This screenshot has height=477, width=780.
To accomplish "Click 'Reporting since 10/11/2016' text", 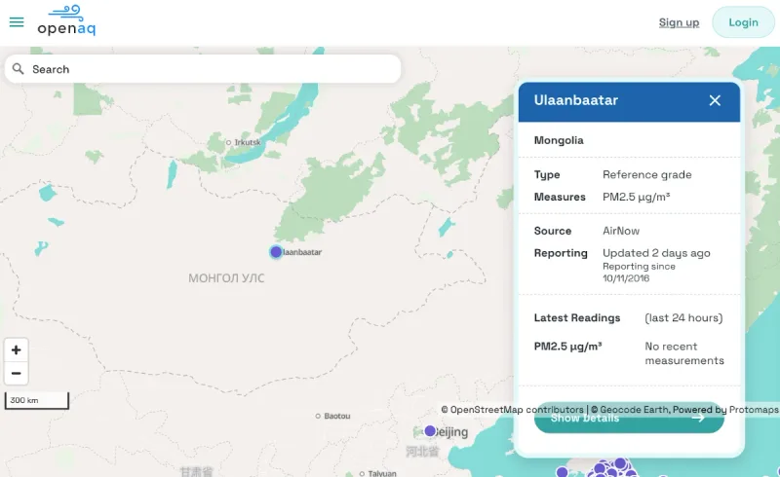I will tap(639, 273).
